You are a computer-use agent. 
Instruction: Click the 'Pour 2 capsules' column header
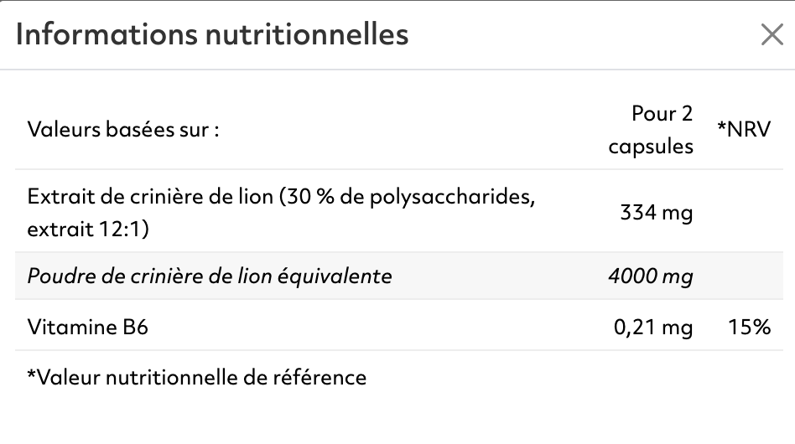[x=651, y=130]
